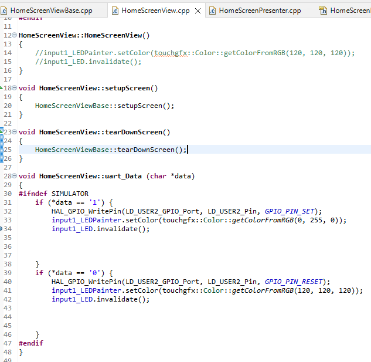Click the override marker on line 23
371x362 pixels.
pyautogui.click(x=1, y=130)
